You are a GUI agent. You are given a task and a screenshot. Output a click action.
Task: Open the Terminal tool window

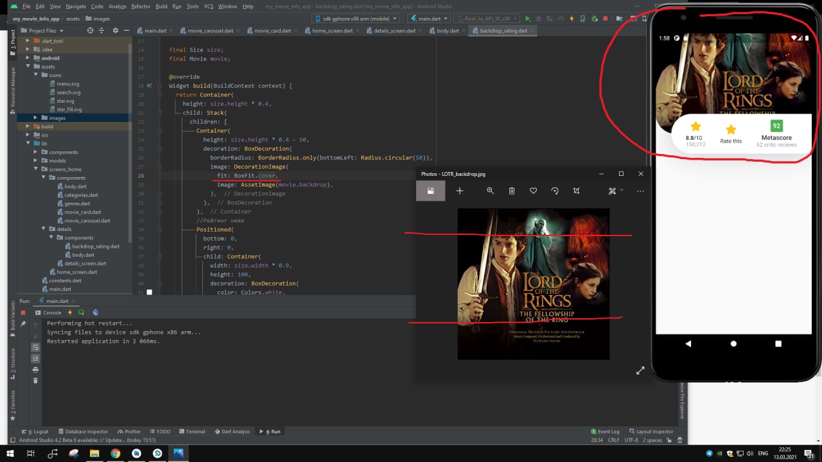pyautogui.click(x=192, y=431)
